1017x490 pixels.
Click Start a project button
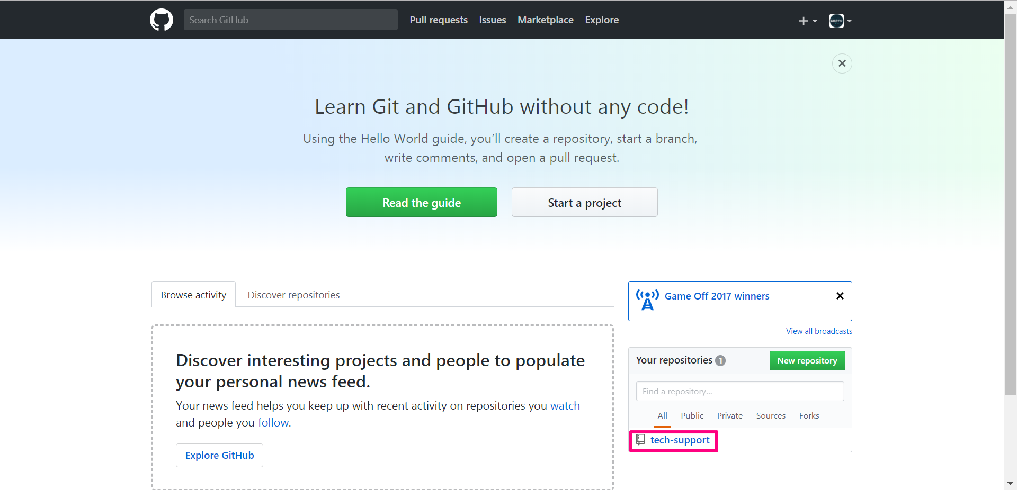585,202
